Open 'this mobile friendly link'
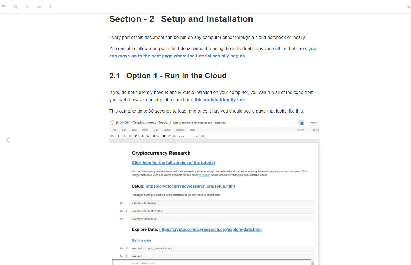The image size is (411, 265). tap(220, 100)
